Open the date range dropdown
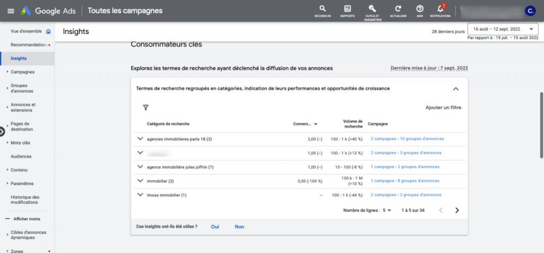Image resolution: width=544 pixels, height=253 pixels. click(503, 29)
